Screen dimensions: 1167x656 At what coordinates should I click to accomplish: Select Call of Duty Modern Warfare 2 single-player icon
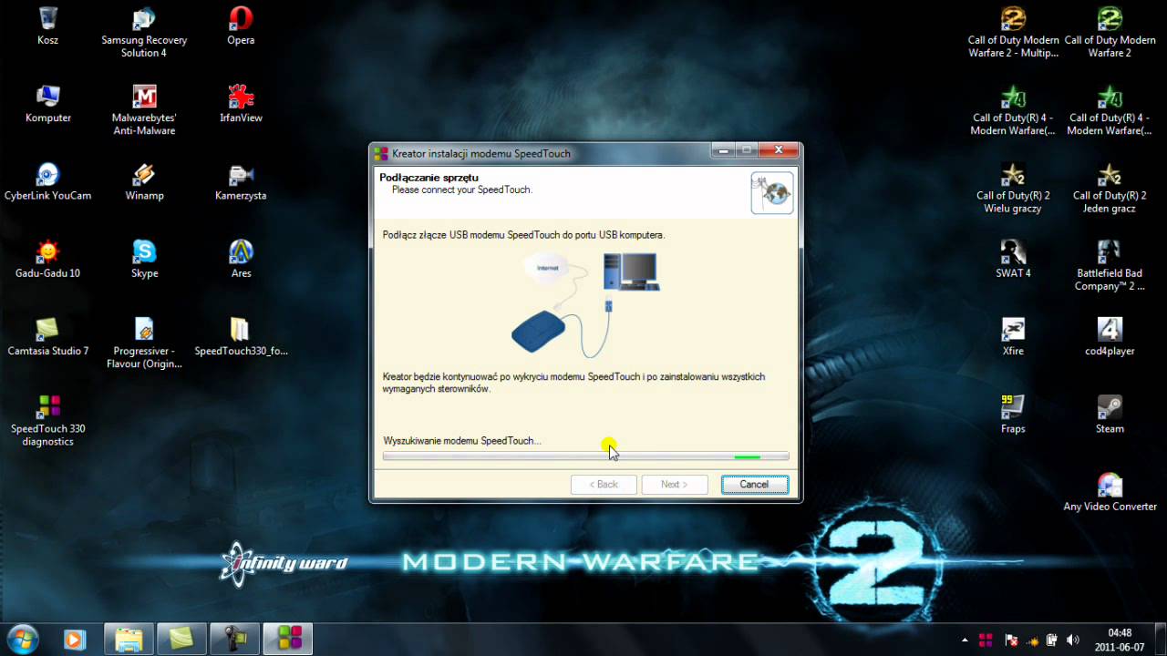(1110, 33)
